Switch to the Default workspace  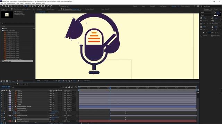(x=135, y=6)
